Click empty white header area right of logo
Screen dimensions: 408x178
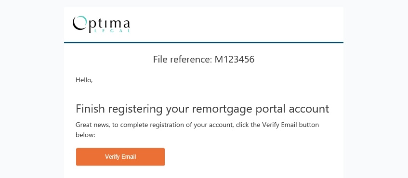234,24
